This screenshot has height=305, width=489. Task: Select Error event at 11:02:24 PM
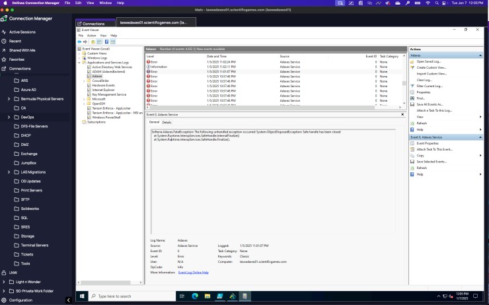(274, 62)
